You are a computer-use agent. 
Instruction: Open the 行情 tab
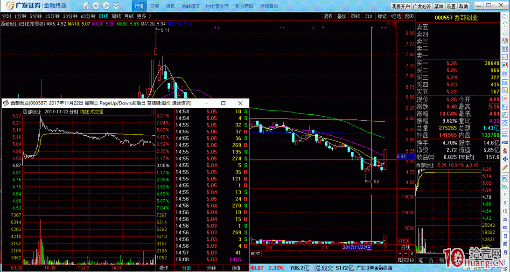139,6
